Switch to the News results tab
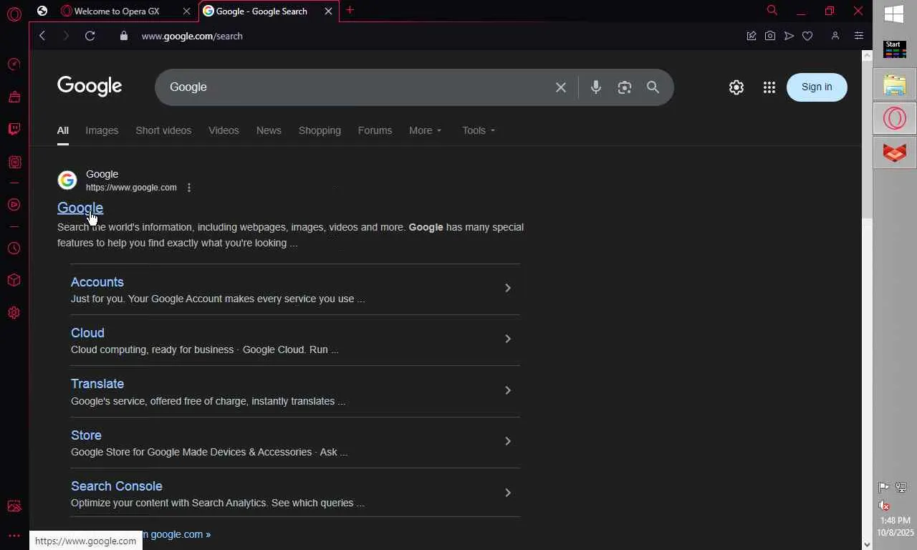This screenshot has width=917, height=550. (x=269, y=130)
